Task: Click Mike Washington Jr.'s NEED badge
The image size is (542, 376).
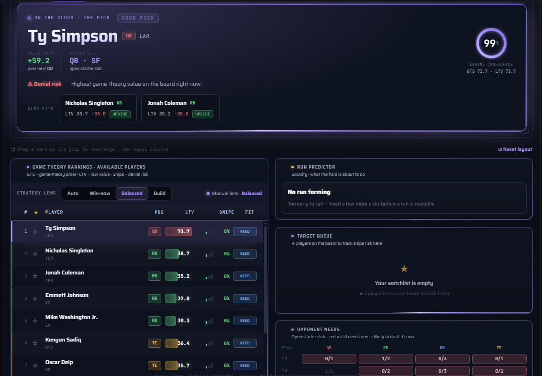Action: (x=245, y=320)
